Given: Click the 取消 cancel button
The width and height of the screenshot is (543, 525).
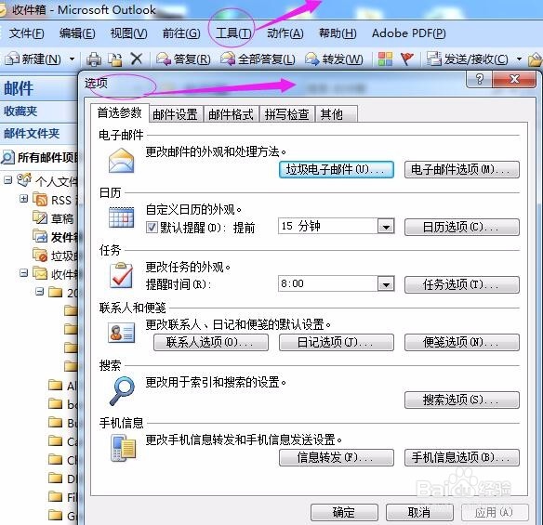Looking at the screenshot, I should coord(419,512).
